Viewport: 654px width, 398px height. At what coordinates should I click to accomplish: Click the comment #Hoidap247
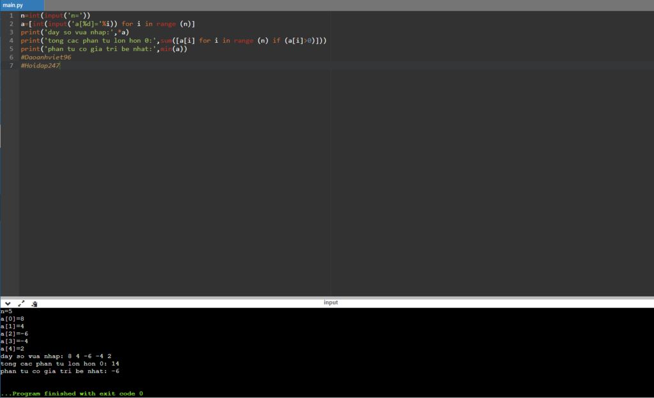point(40,65)
